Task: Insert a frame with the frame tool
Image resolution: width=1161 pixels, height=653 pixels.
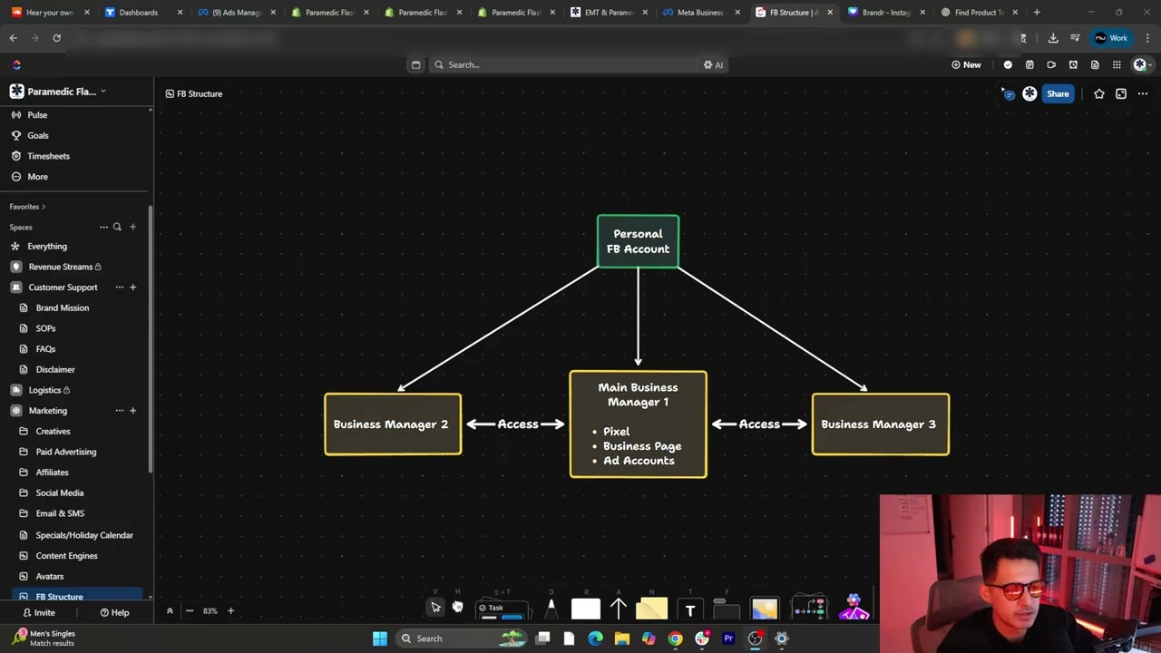Action: click(x=727, y=609)
